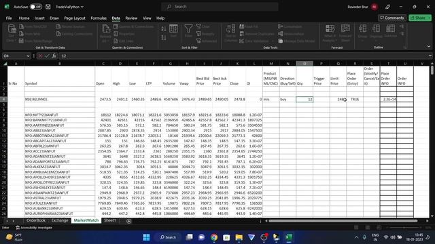Open the Group rows dropdown
This screenshot has height=244, width=435.
pos(362,41)
